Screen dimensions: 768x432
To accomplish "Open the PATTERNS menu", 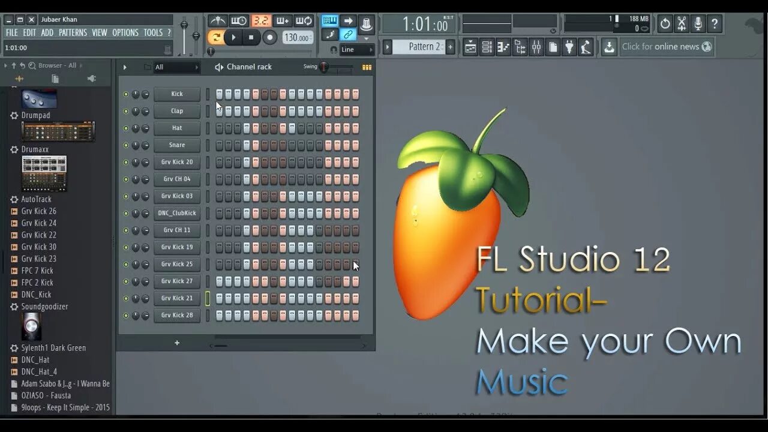I will pyautogui.click(x=73, y=32).
